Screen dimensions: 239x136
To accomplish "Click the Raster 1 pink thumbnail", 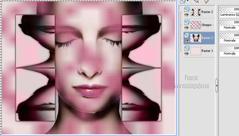I will (x=196, y=51).
